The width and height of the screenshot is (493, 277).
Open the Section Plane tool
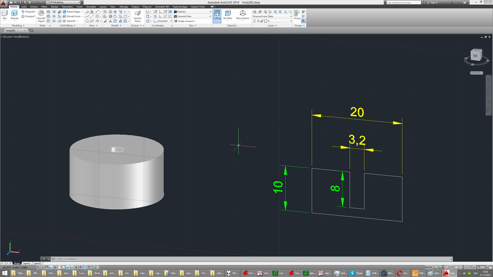click(x=138, y=17)
